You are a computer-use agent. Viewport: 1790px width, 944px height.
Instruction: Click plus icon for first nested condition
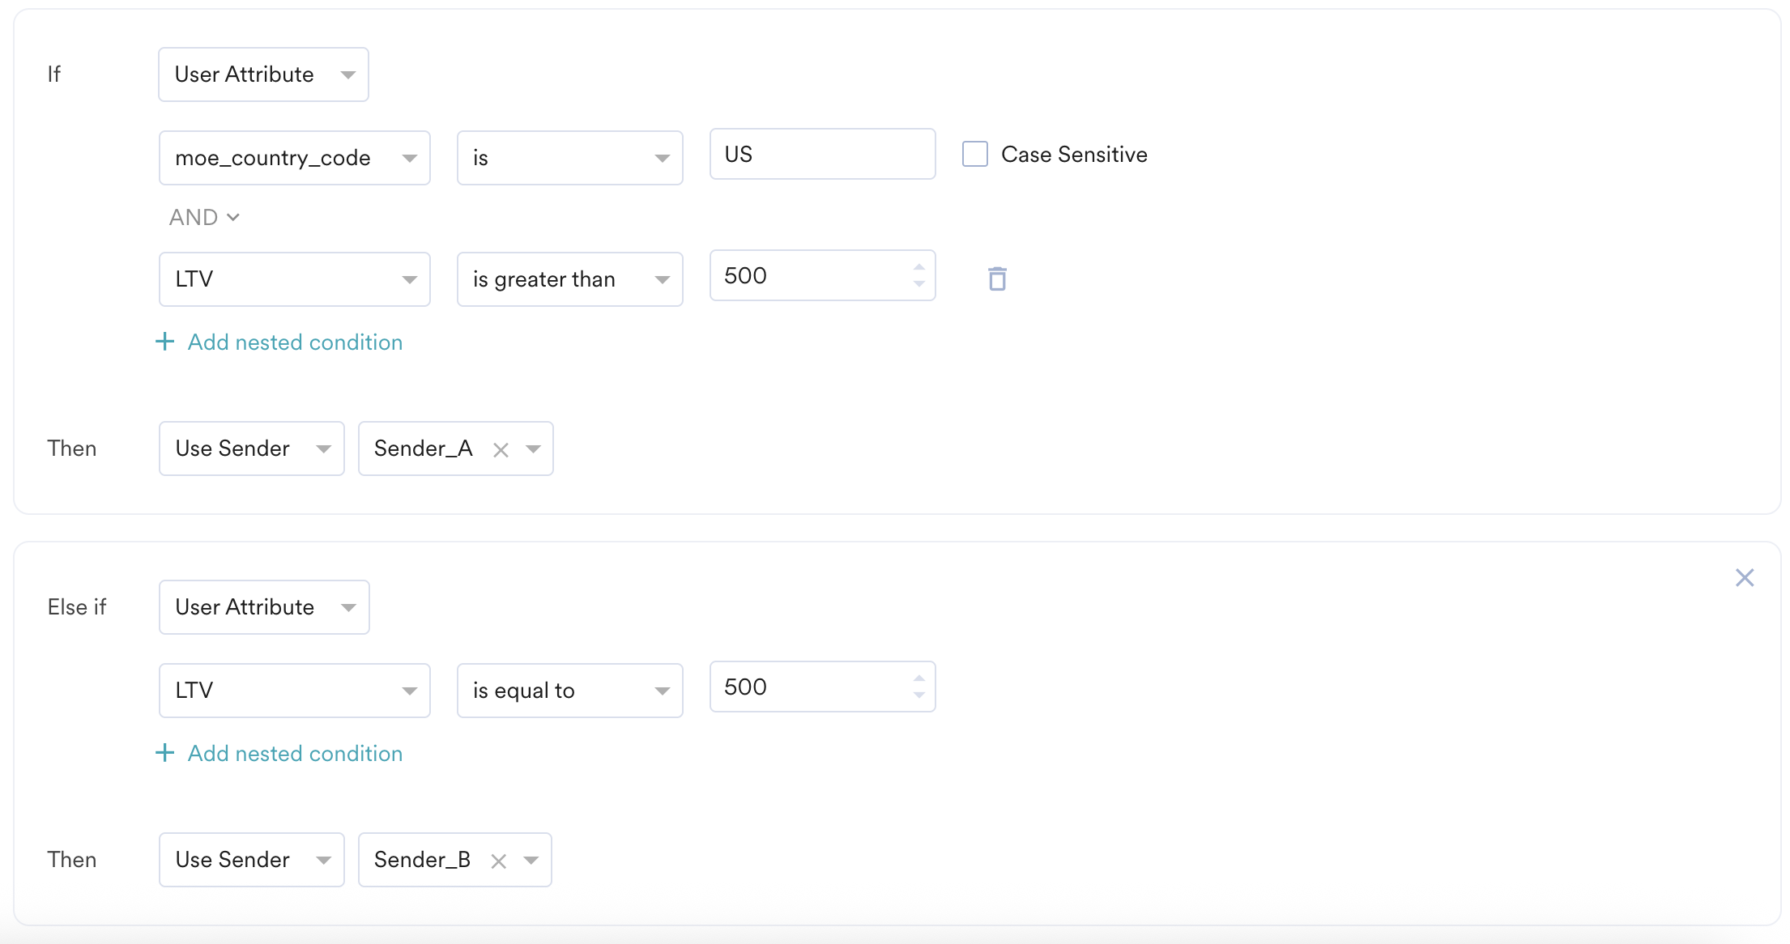point(164,342)
